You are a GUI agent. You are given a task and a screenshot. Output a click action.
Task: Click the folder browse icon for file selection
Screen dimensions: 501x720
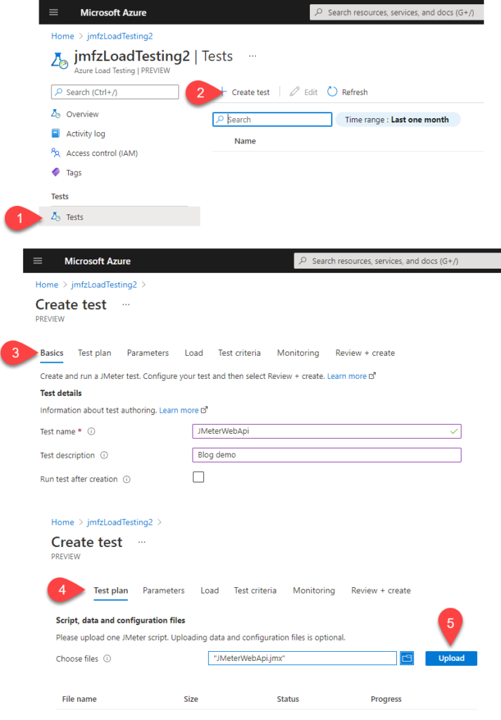pos(406,658)
